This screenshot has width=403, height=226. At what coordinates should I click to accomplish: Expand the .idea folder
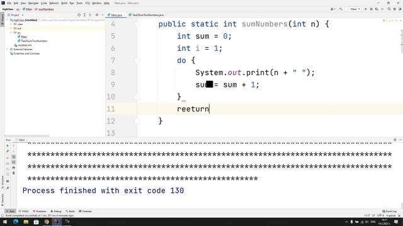(x=11, y=24)
